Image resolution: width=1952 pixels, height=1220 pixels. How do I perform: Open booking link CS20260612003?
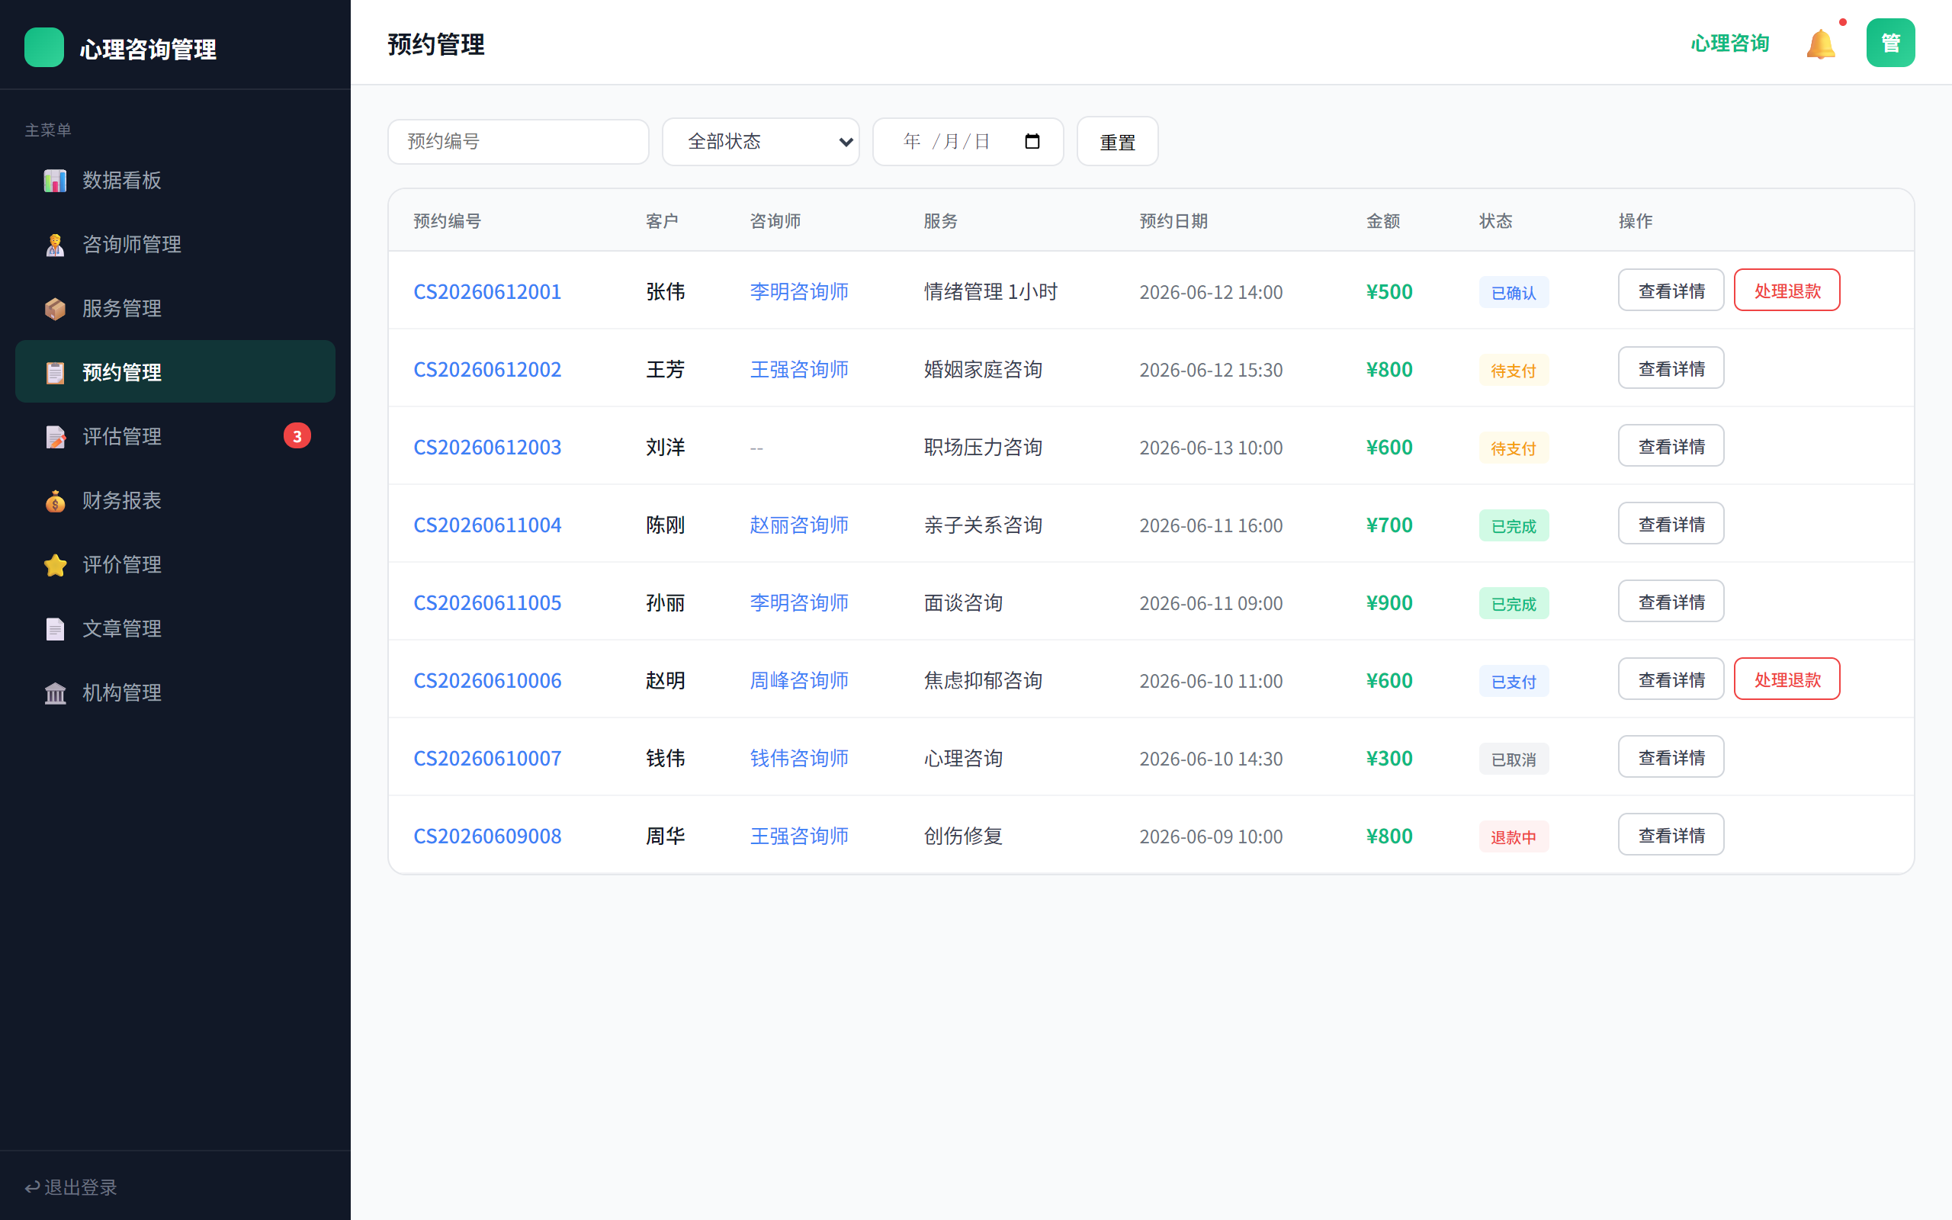tap(487, 447)
